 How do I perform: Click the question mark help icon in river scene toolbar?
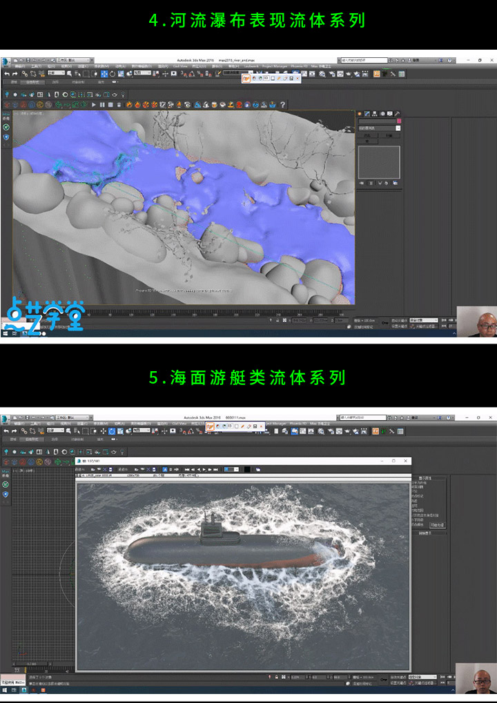(449, 61)
